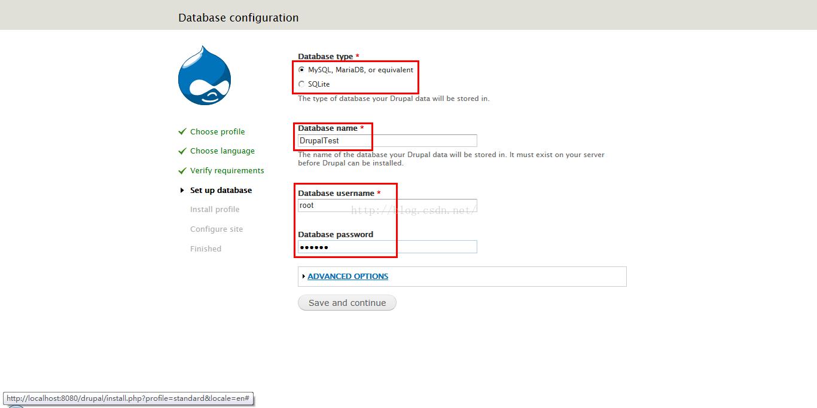Focus the Database name field containing DrupalTest
817x408 pixels.
[387, 141]
